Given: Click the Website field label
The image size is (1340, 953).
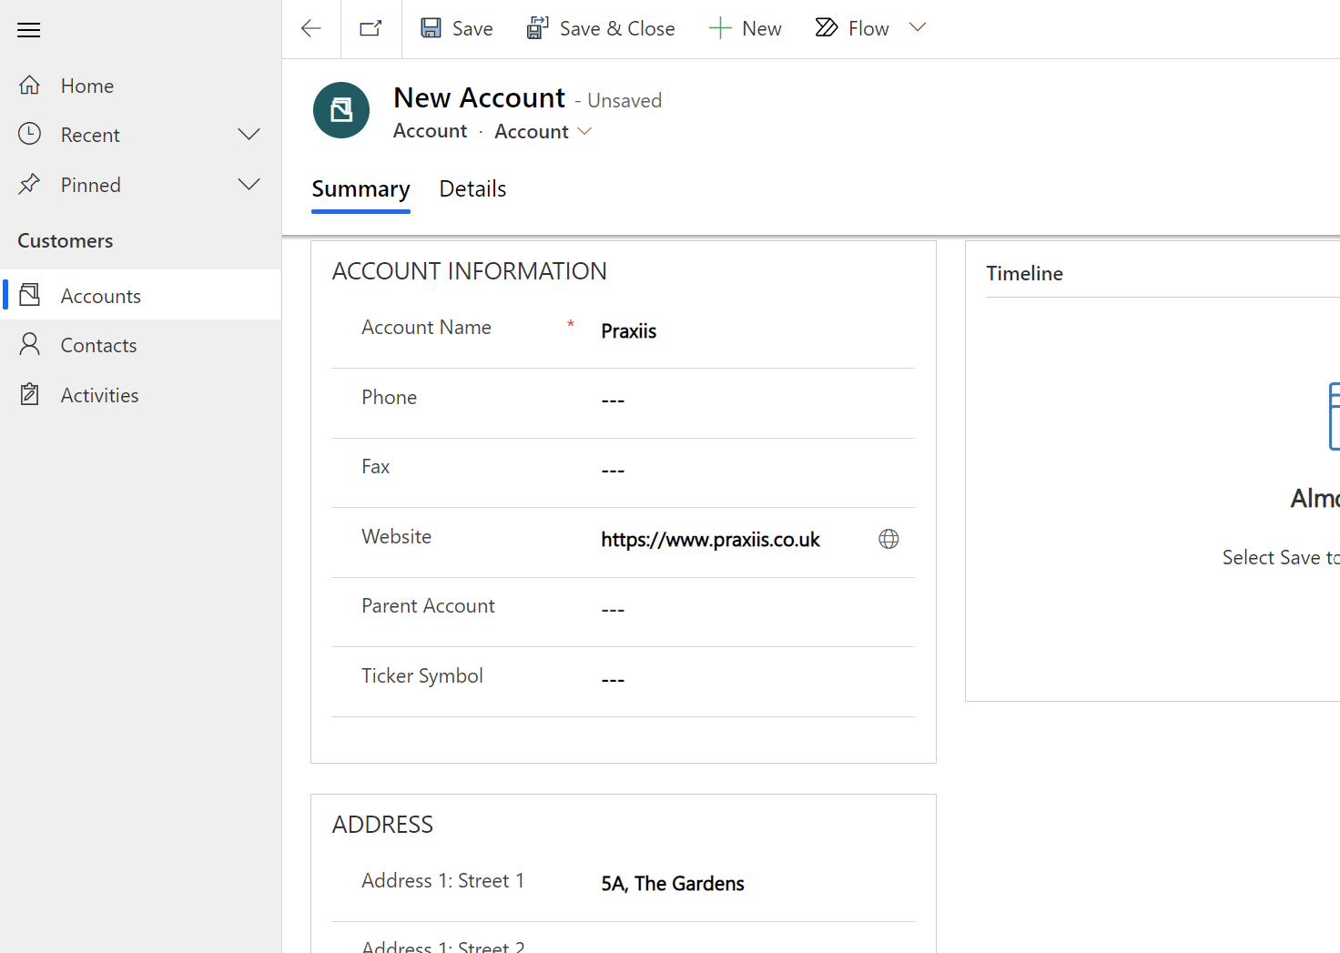Looking at the screenshot, I should (x=396, y=537).
